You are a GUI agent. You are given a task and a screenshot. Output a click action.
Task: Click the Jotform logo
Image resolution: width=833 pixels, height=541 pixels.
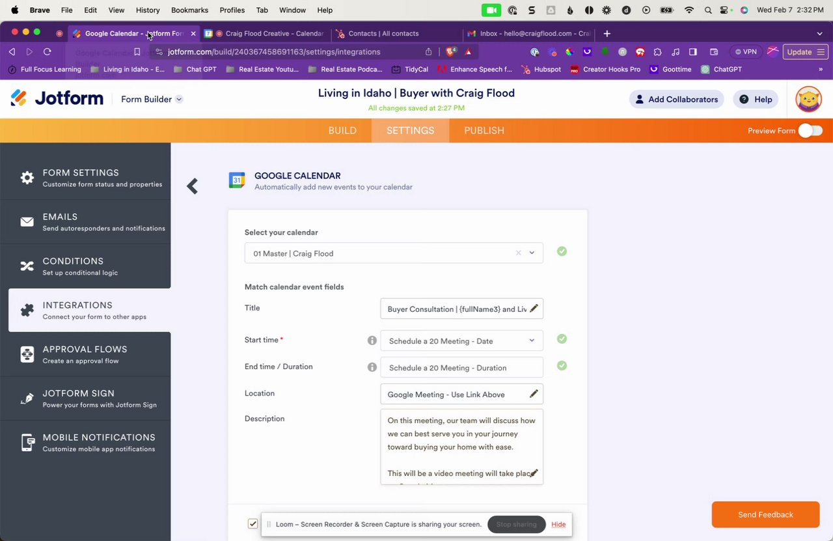coord(57,98)
